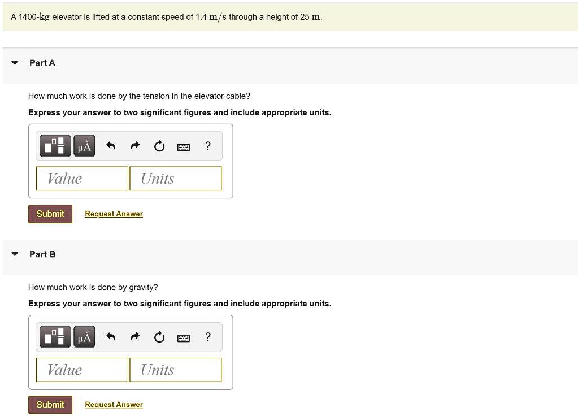Screen dimensions: 578x416
Task: Open templates tool in Part B toolbar
Action: 55,338
